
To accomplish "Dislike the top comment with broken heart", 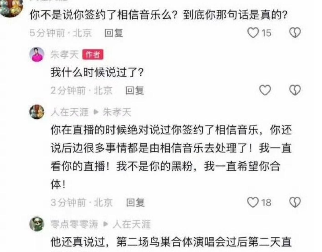I will tap(295, 33).
